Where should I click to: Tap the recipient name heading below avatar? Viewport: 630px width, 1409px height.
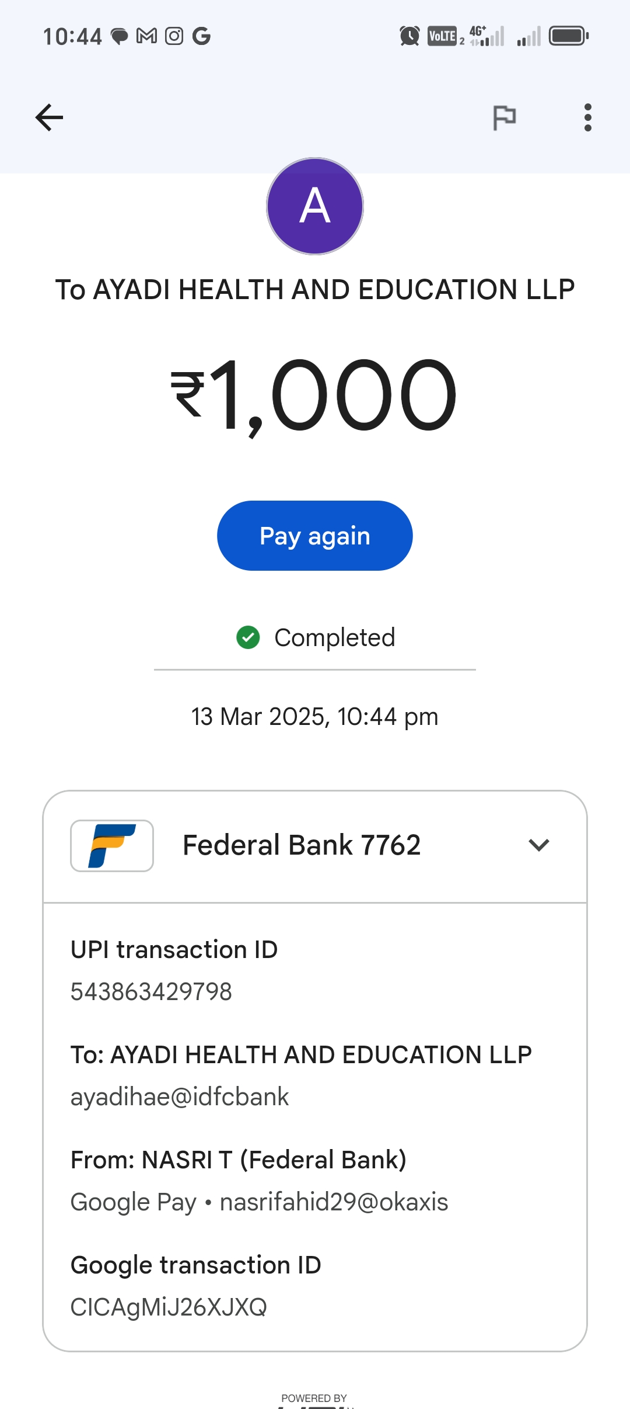coord(315,290)
